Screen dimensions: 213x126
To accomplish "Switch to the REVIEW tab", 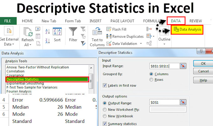I will [x=195, y=21].
